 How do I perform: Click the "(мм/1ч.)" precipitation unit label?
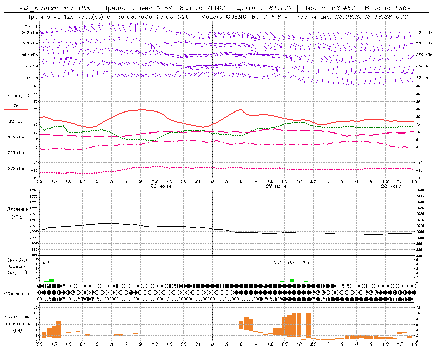pos(17,273)
